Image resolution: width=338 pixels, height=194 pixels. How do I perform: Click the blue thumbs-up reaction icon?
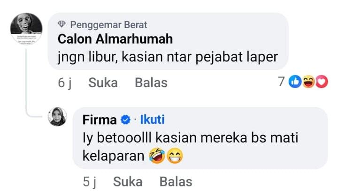pyautogui.click(x=295, y=82)
